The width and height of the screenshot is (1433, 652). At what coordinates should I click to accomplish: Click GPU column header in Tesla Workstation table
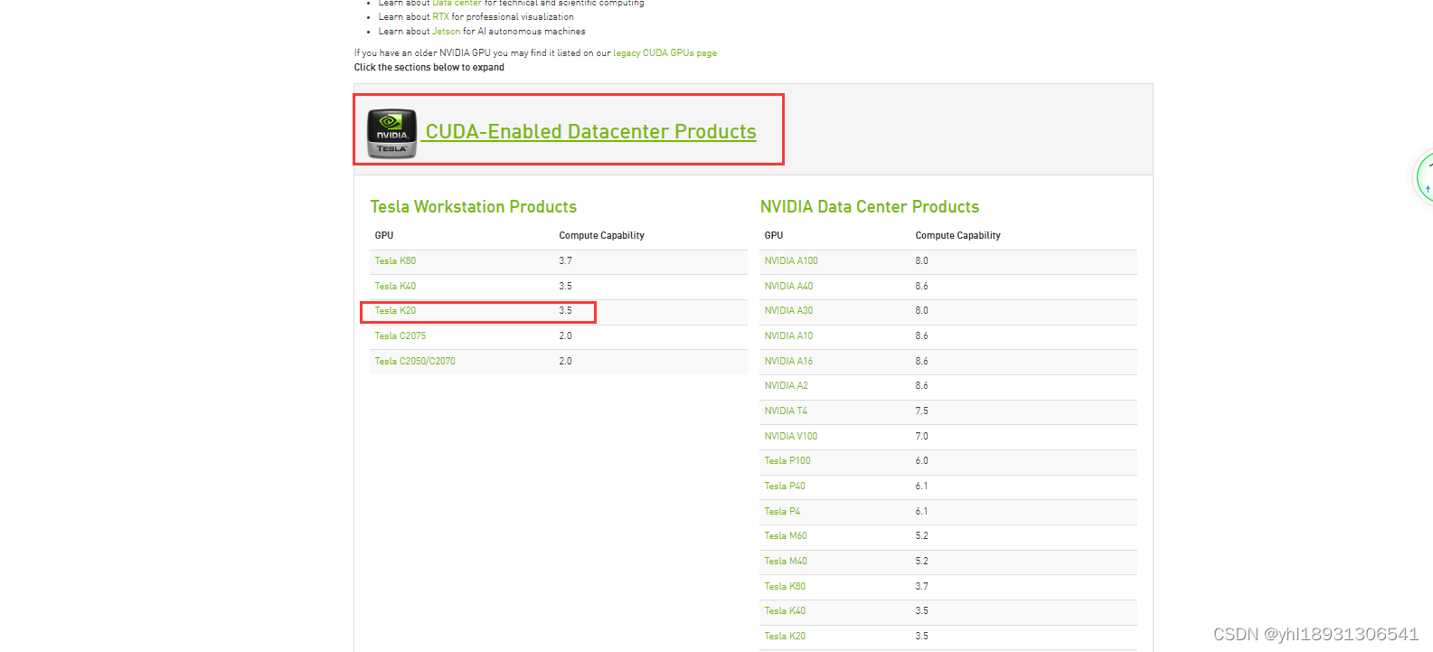tap(384, 235)
